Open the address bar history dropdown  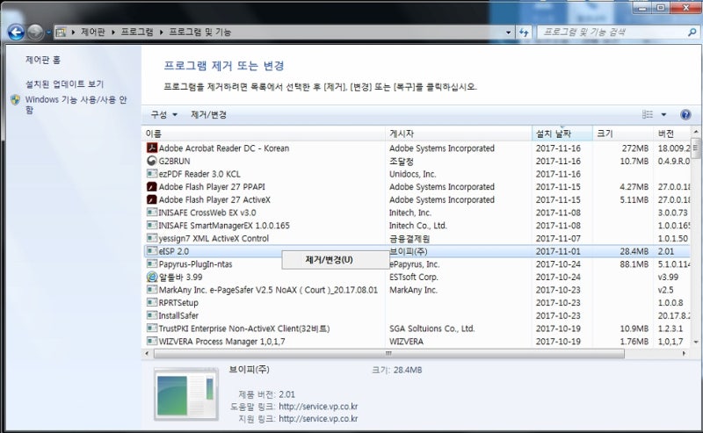508,32
